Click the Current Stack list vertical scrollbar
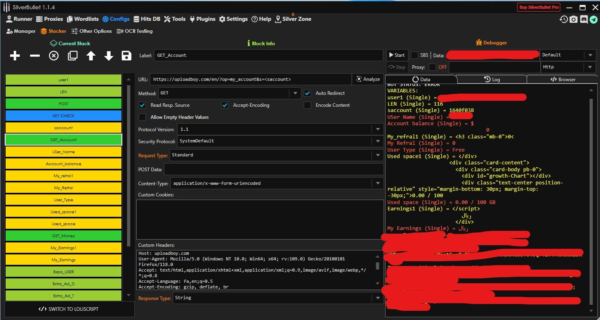This screenshot has height=320, width=600. point(129,165)
